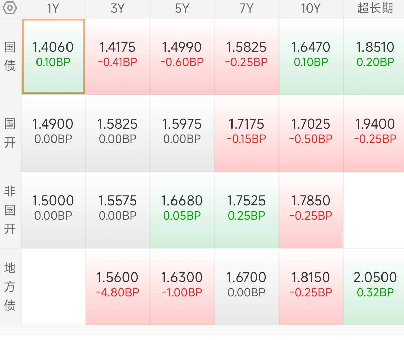Tap the 非国开 10Y cell 1.7850
This screenshot has width=404, height=340.
(311, 210)
